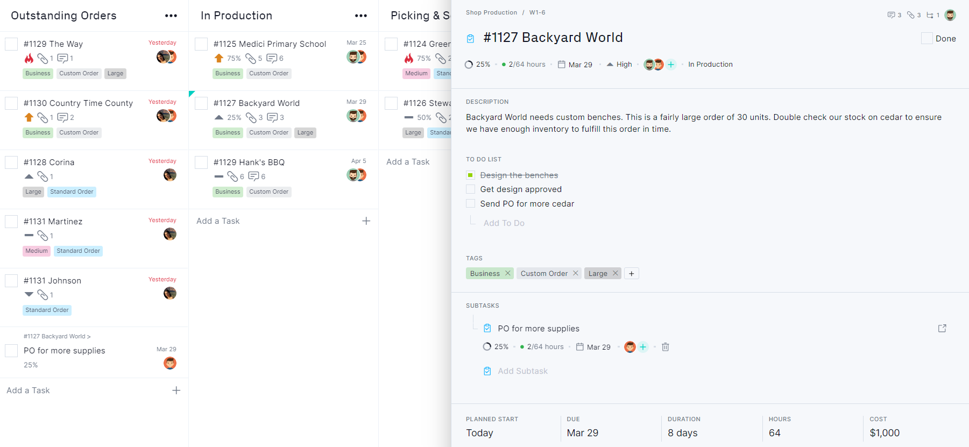
Task: Click attachment icon on #1129 Hank's BBQ
Action: [232, 176]
